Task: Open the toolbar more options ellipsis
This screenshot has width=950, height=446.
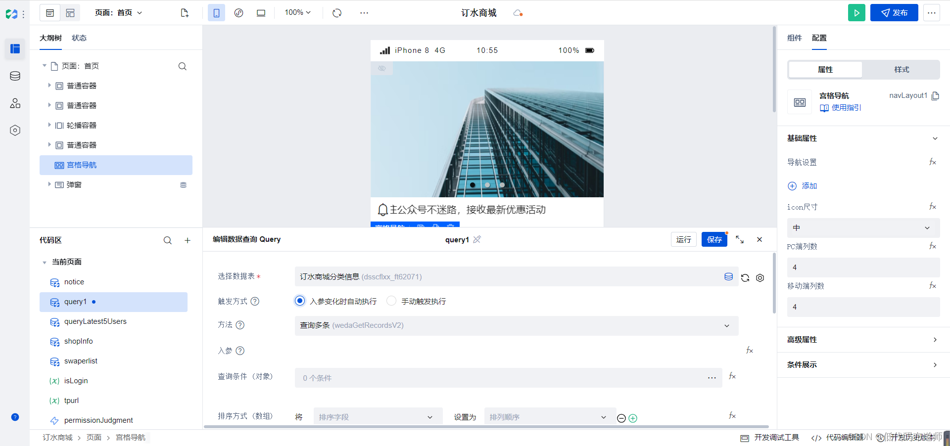Action: tap(364, 13)
